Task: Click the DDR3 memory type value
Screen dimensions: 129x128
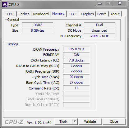Action: click(38, 25)
